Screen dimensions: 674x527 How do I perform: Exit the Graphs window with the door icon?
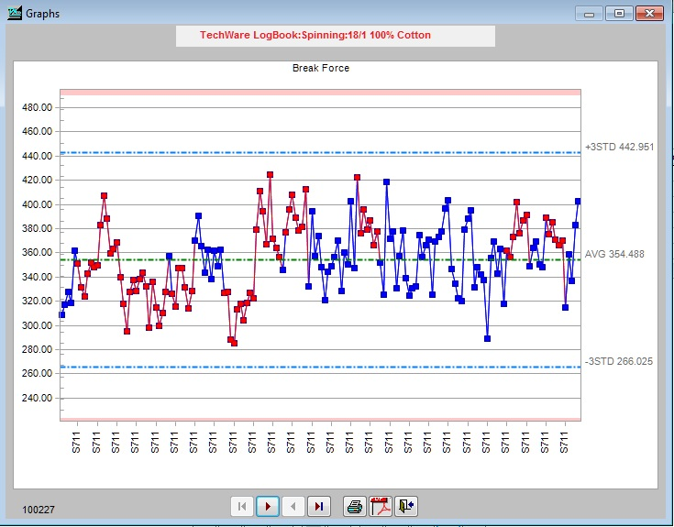(x=405, y=507)
